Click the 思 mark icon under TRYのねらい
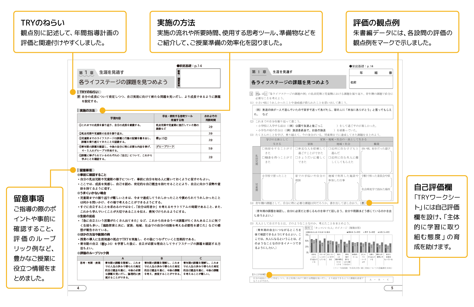474x307 pixels. click(79, 97)
